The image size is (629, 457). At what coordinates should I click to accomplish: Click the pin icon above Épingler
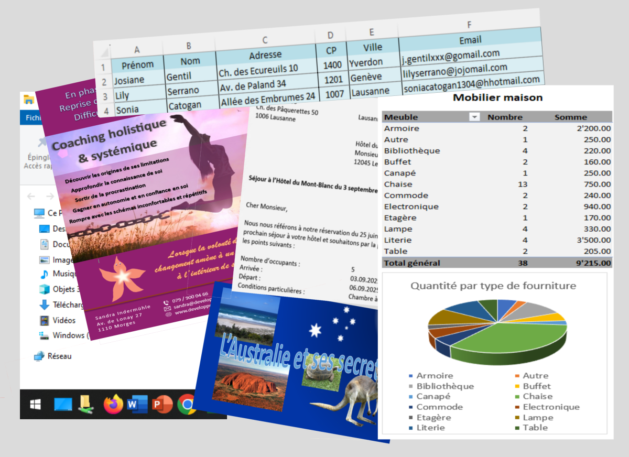coord(42,143)
